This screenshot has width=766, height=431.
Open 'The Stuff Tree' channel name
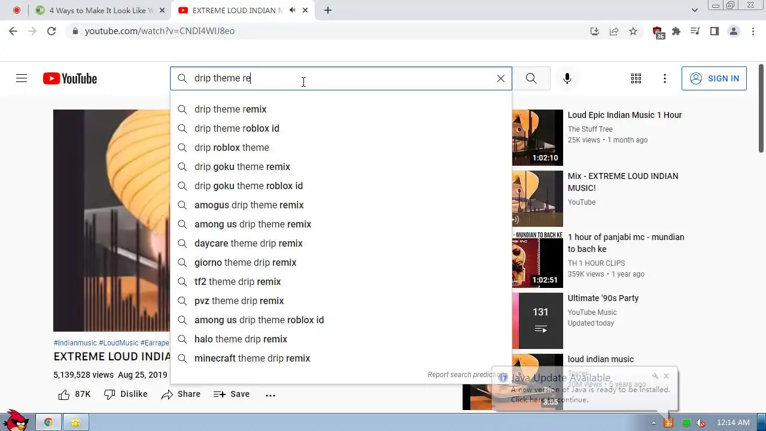tap(590, 129)
